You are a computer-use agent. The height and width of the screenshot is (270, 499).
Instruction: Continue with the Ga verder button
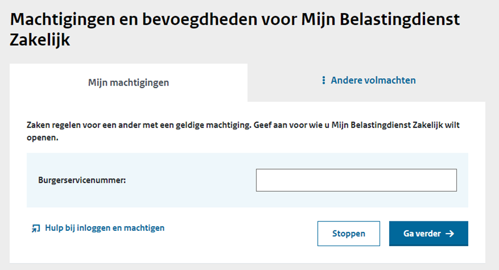(x=428, y=234)
